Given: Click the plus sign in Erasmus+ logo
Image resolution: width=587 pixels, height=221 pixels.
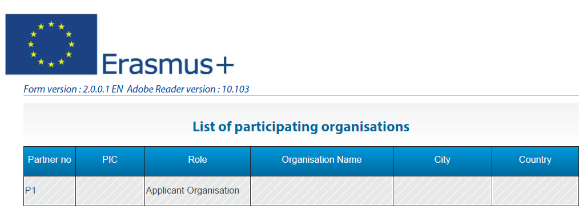Looking at the screenshot, I should (225, 67).
